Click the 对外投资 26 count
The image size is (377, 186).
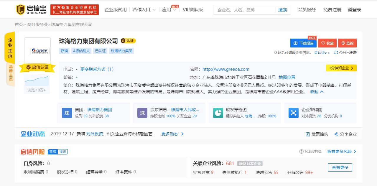pos(319,116)
